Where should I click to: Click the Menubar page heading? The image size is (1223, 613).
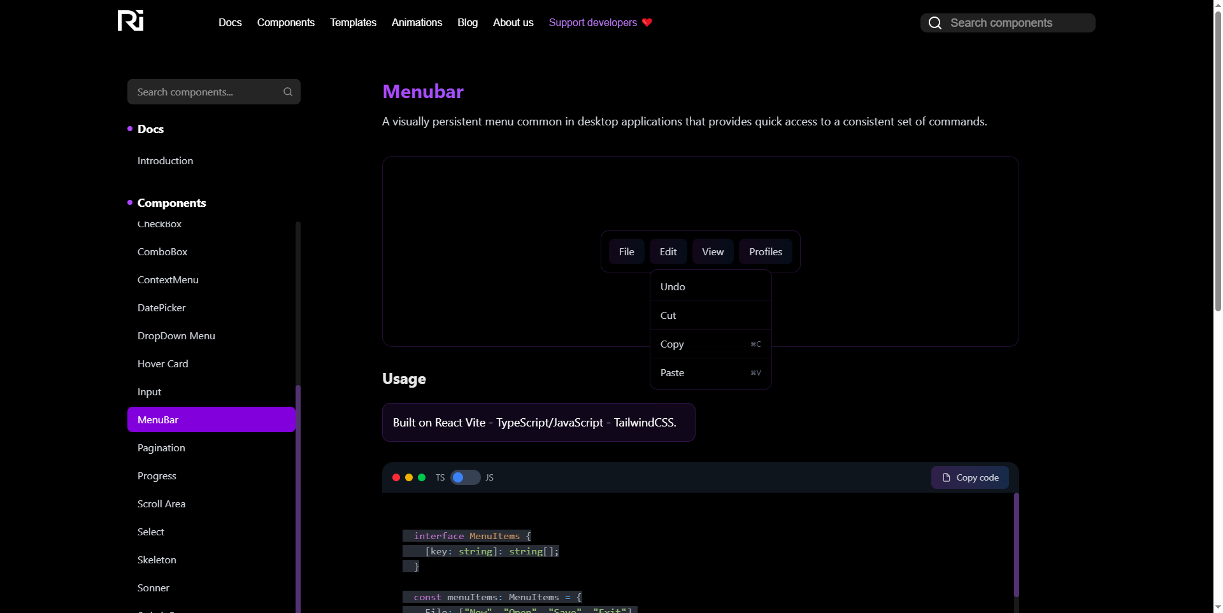(423, 92)
